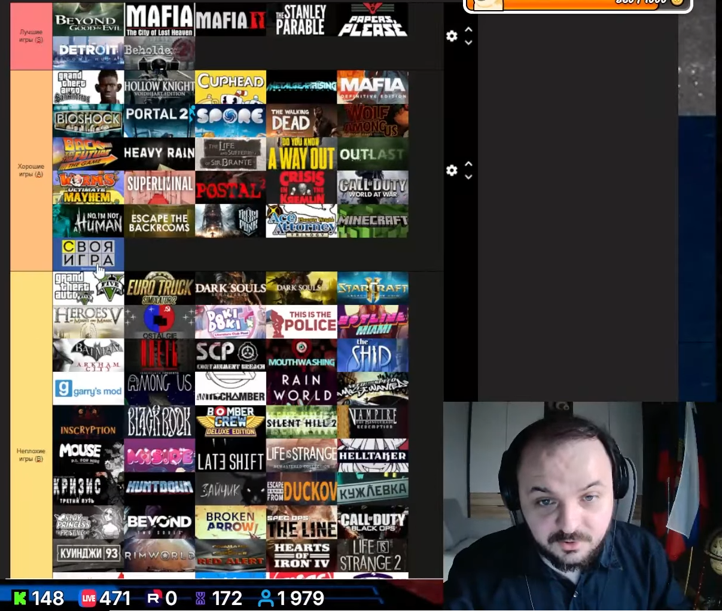Select the garry's mod tile

click(x=89, y=389)
